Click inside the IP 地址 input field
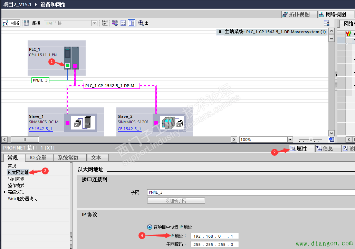Screen dimensions: 355x249 214,236
